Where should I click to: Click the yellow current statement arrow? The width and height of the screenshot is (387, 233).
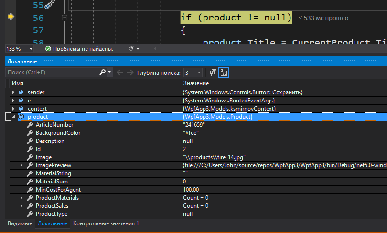[x=11, y=17]
